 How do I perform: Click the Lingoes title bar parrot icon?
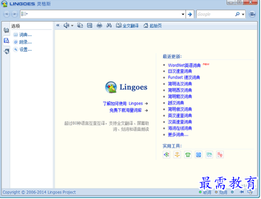[4, 4]
